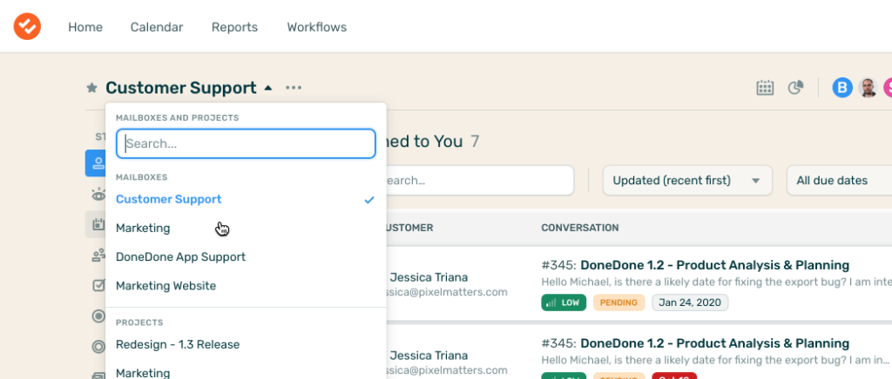Click the PENDING status tag

click(619, 303)
